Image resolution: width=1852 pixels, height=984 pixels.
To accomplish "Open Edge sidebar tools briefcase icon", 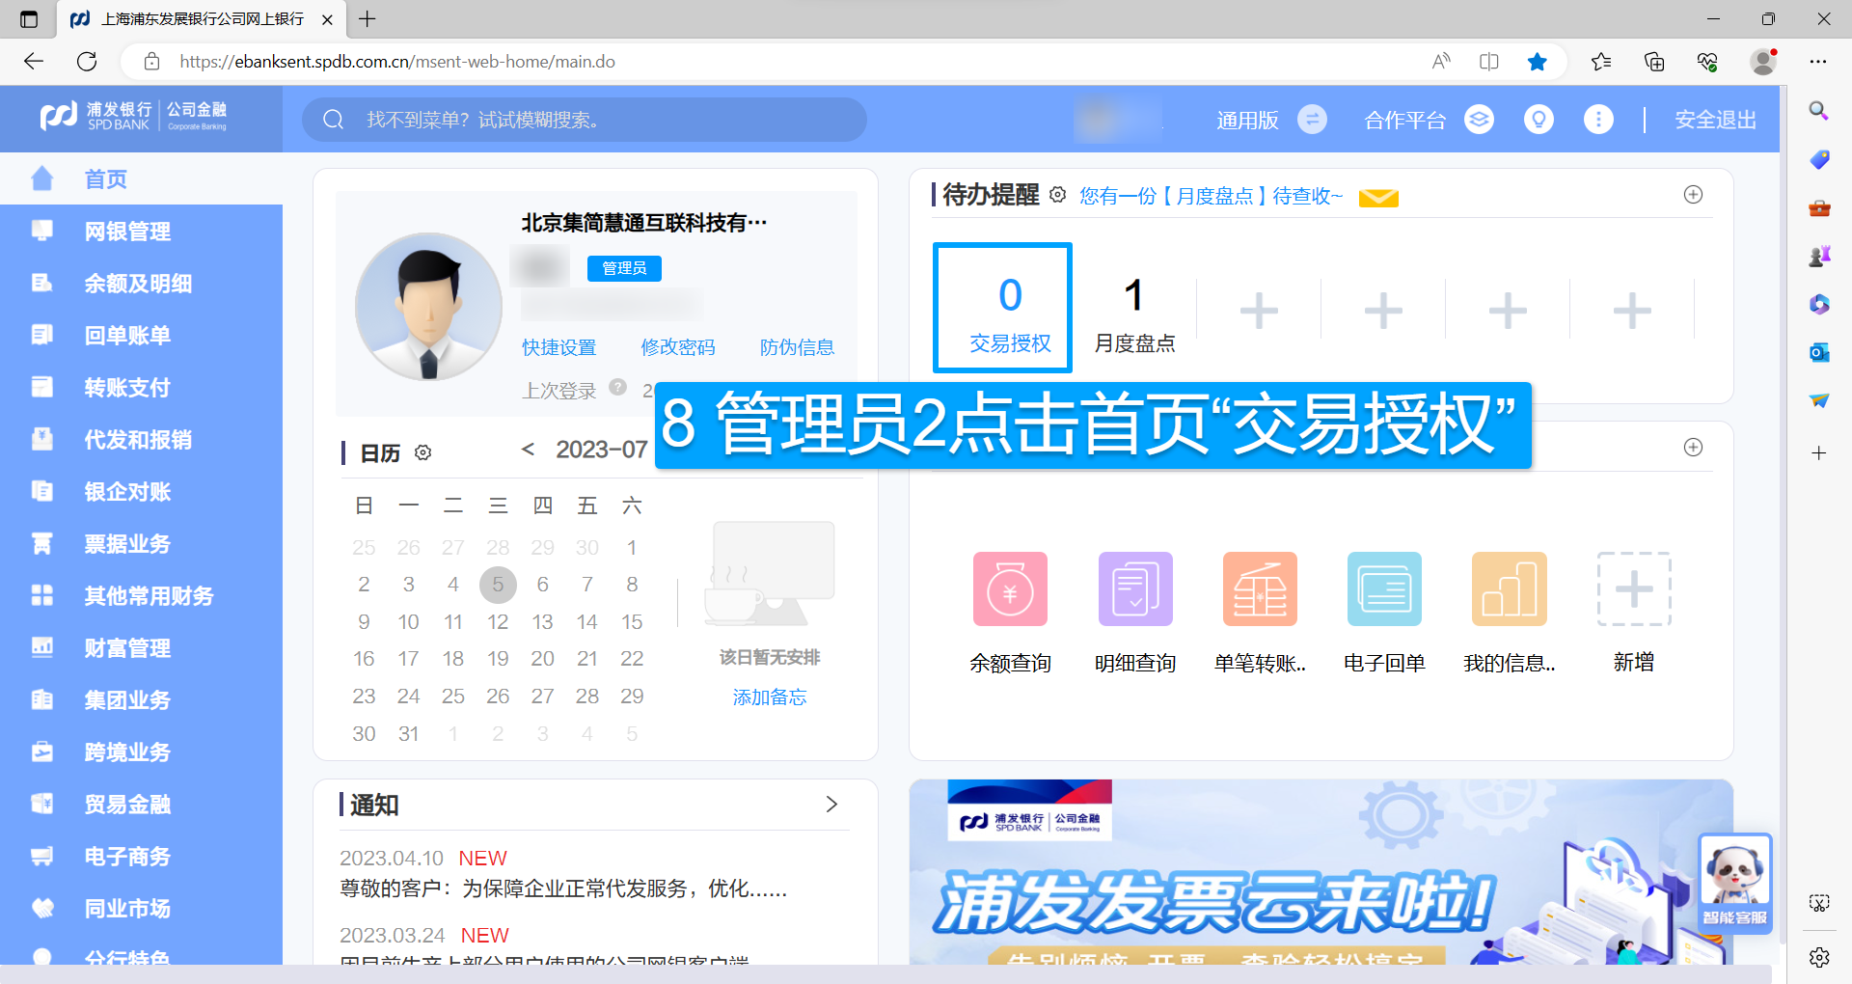I will 1819,207.
